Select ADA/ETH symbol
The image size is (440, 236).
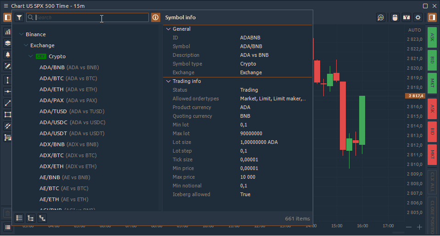(x=68, y=89)
